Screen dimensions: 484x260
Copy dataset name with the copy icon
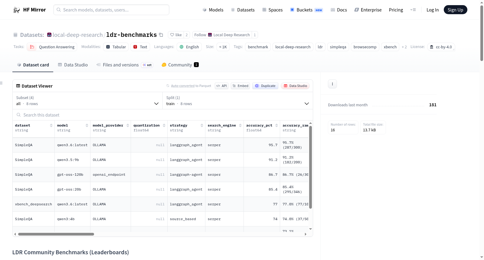pyautogui.click(x=161, y=35)
